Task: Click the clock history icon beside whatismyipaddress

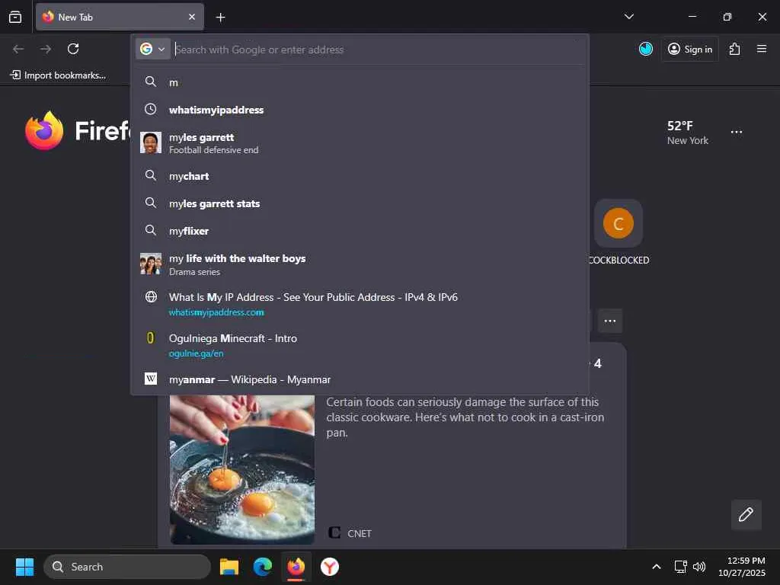Action: [150, 109]
